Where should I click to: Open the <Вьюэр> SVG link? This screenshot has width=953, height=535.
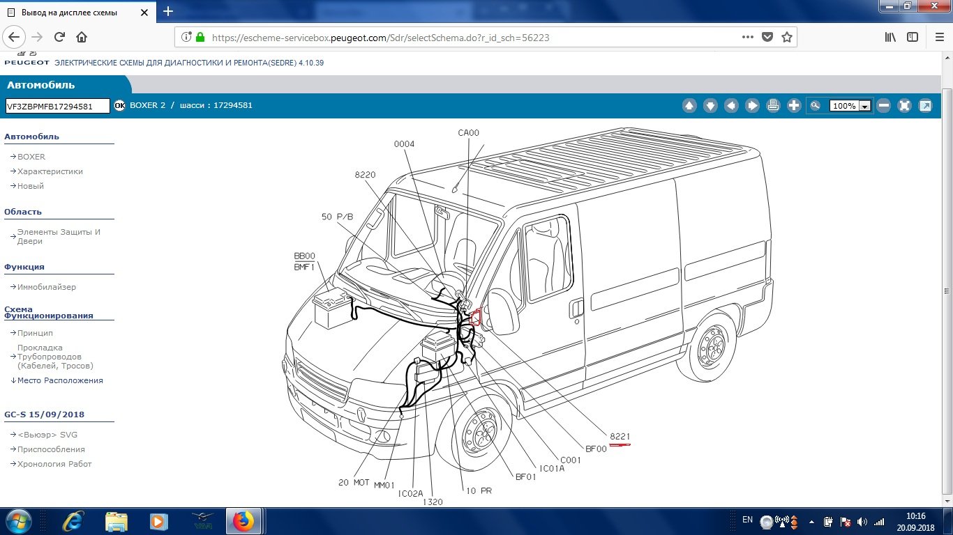[47, 435]
